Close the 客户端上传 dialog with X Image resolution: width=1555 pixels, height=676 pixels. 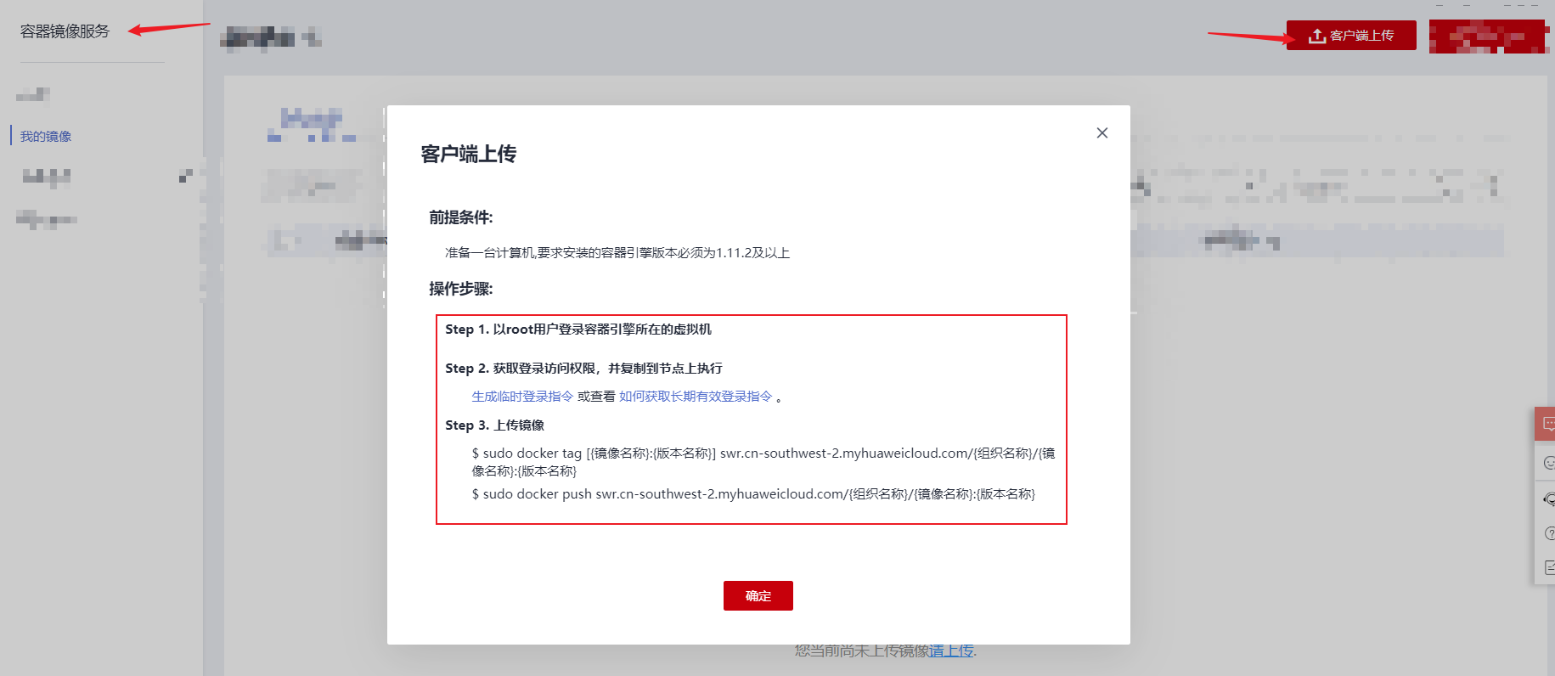point(1102,133)
